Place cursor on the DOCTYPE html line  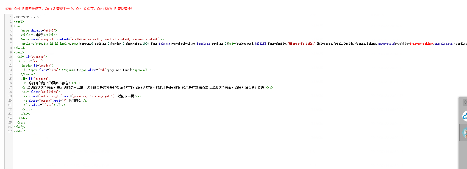(26, 17)
